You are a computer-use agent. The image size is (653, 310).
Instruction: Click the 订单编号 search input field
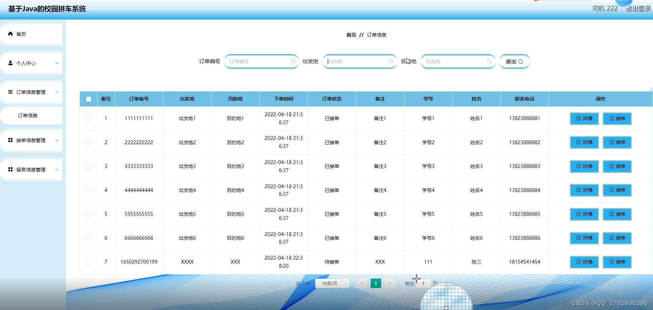pos(261,61)
